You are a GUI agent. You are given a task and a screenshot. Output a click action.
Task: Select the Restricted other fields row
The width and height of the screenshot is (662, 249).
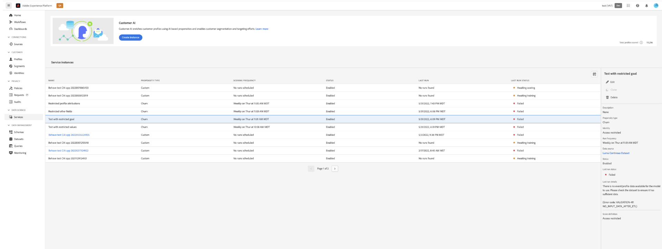[60, 111]
